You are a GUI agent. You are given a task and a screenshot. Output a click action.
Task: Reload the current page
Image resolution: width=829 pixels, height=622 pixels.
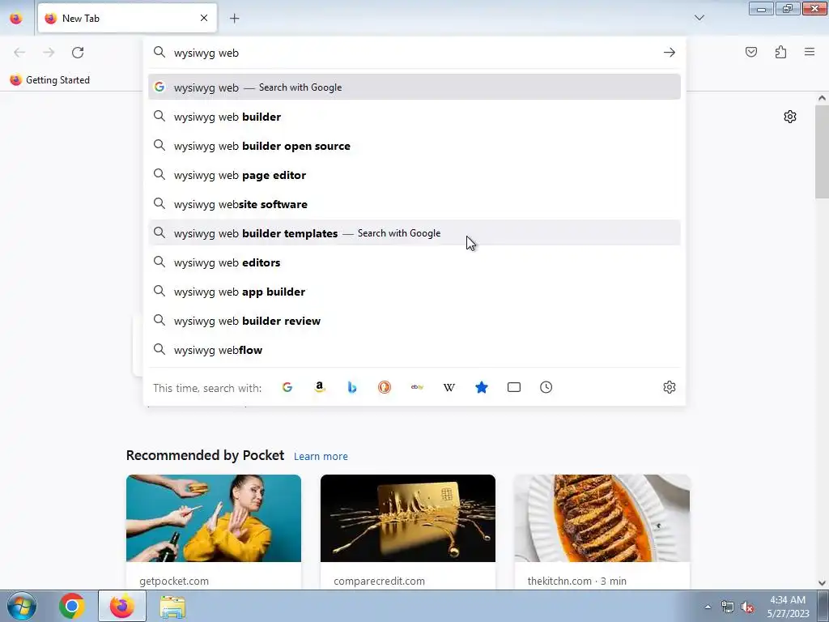(78, 53)
